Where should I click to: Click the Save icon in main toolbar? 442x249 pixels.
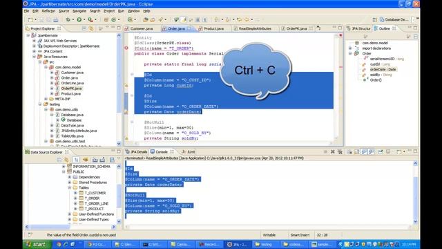[41, 20]
